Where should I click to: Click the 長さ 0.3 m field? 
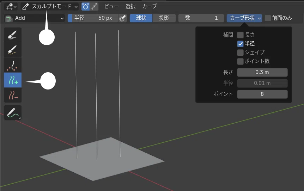tap(262, 72)
